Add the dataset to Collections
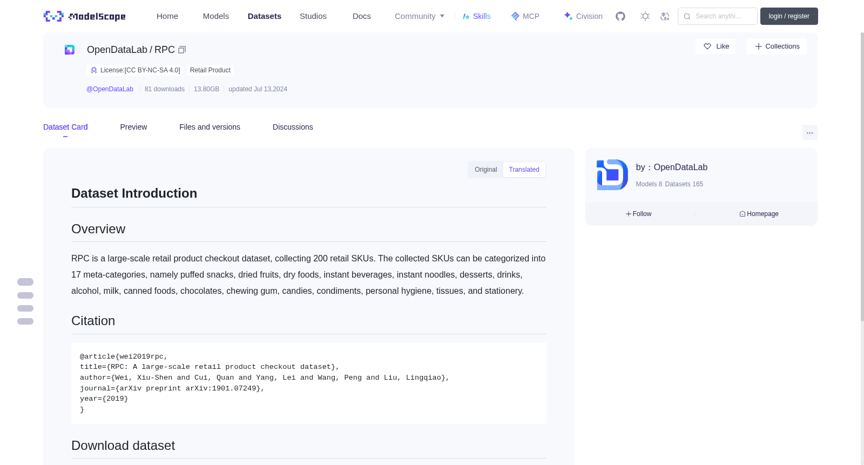 point(777,46)
